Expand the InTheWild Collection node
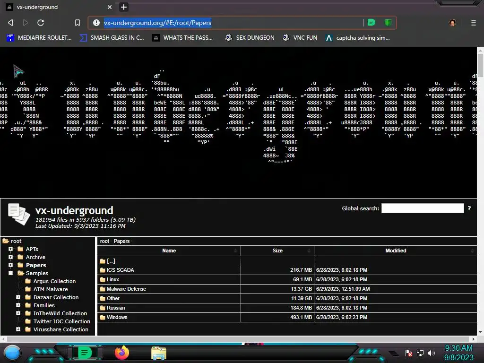The image size is (484, 363). click(18, 313)
